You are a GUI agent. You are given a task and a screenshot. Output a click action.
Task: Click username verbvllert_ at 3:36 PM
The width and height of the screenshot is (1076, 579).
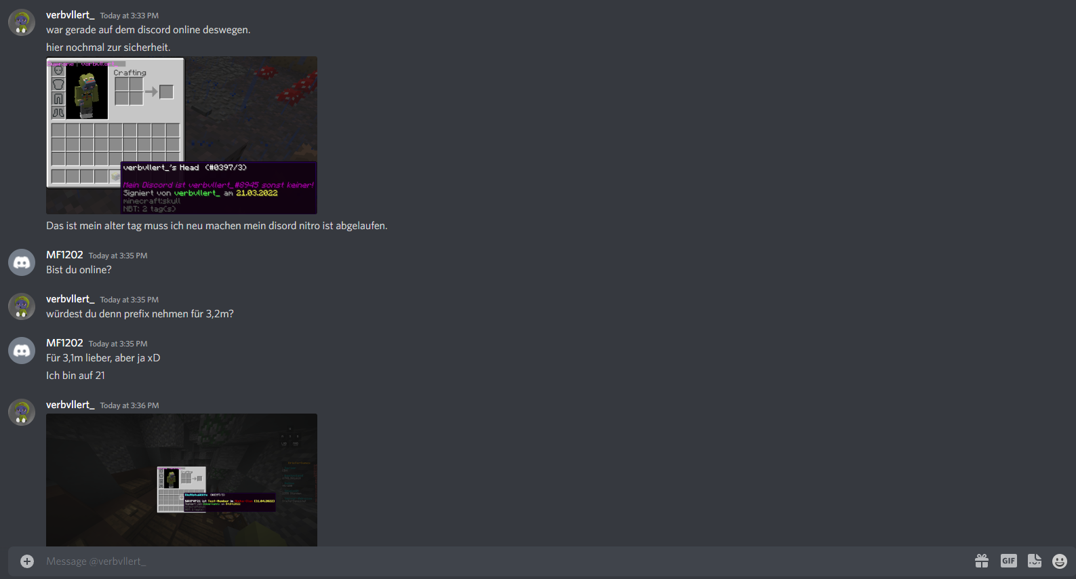pos(71,405)
